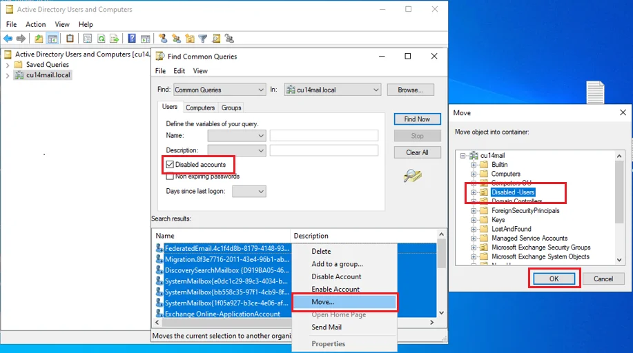Open the Edit menu in Find dialog

point(179,71)
